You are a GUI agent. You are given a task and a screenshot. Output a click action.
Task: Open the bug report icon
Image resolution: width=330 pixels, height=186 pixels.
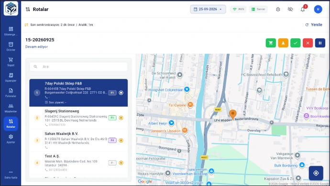pyautogui.click(x=278, y=9)
